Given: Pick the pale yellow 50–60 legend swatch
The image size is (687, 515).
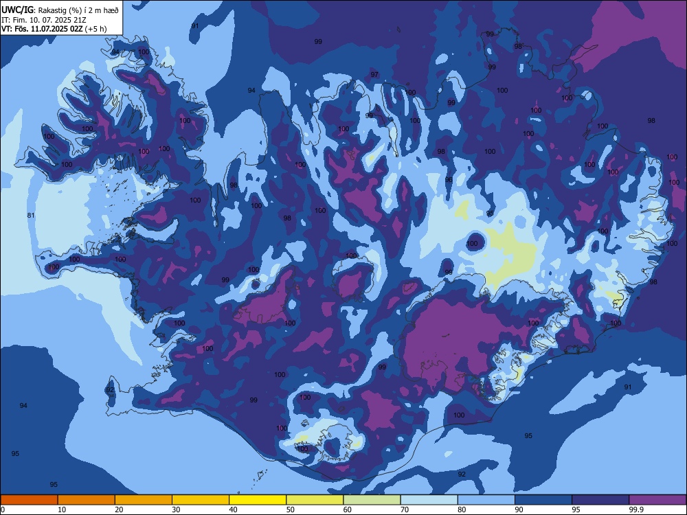Looking at the screenshot, I should pyautogui.click(x=315, y=500).
